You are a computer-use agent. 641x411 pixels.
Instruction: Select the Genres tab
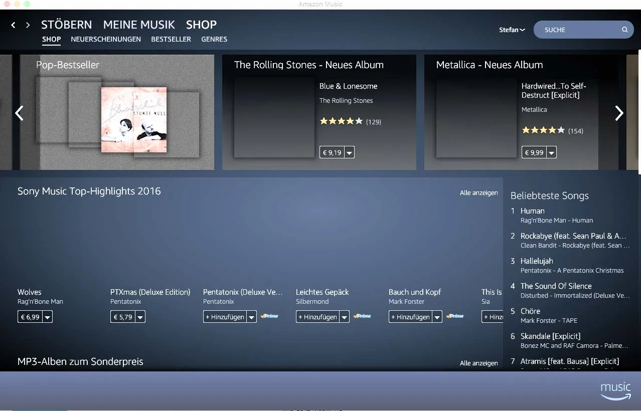pyautogui.click(x=214, y=39)
